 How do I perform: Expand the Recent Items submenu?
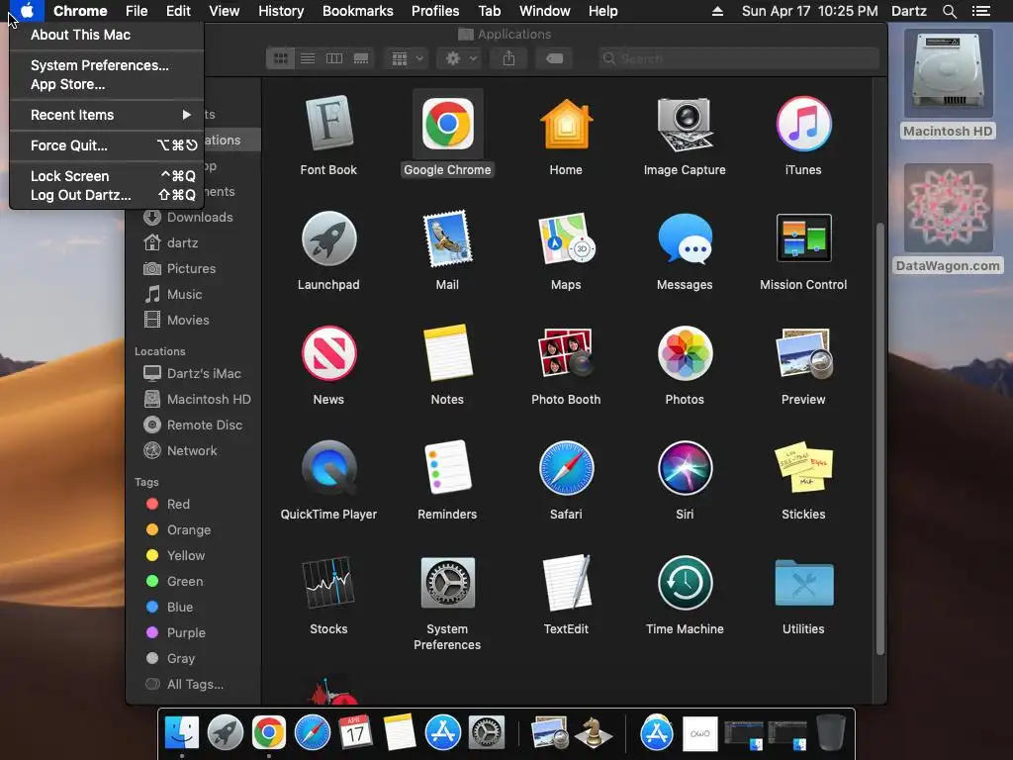click(107, 115)
